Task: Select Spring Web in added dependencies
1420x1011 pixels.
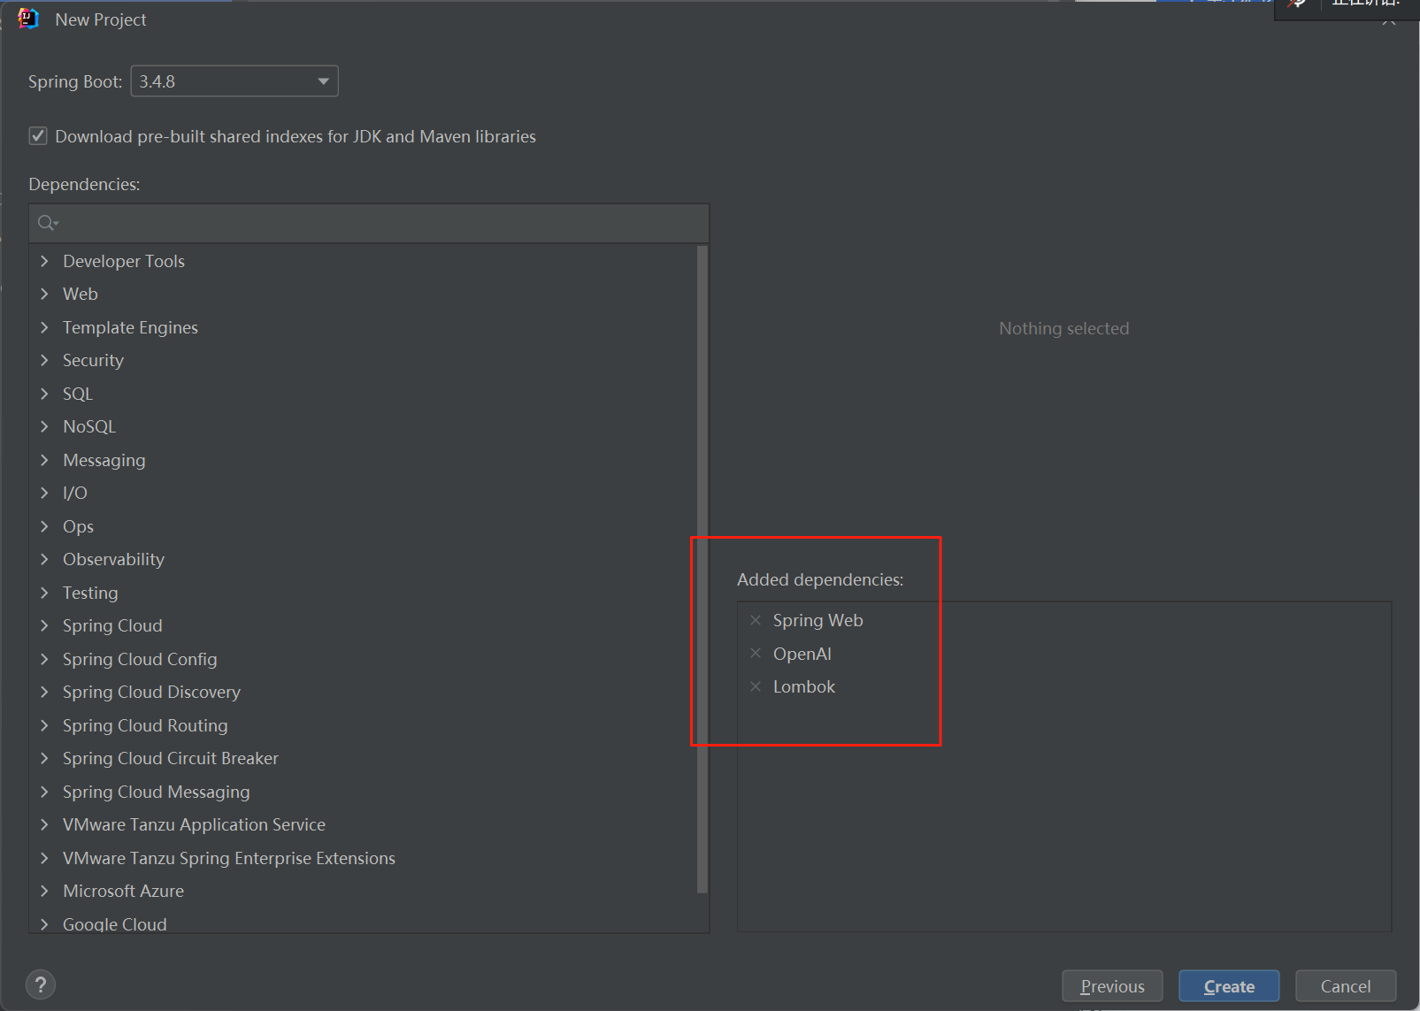Action: [x=817, y=620]
